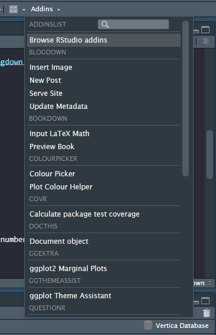Click the Vertica Database connection icon
The image size is (216, 335).
click(x=148, y=325)
